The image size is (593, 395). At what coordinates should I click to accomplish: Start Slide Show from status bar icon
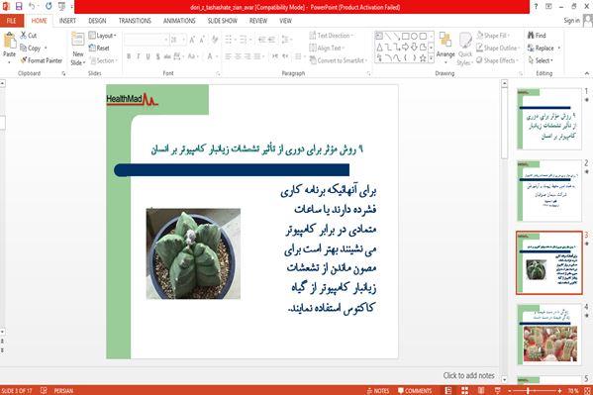(497, 390)
